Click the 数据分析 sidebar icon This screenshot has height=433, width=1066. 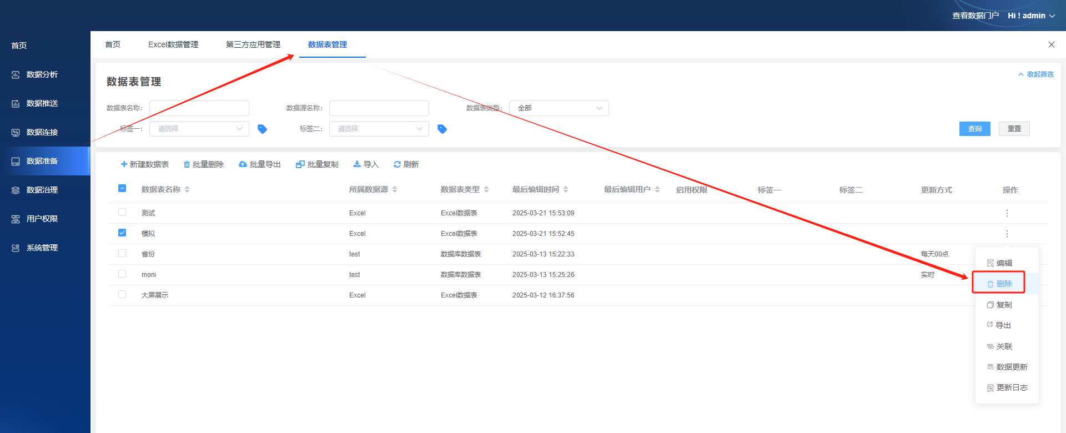coord(16,75)
